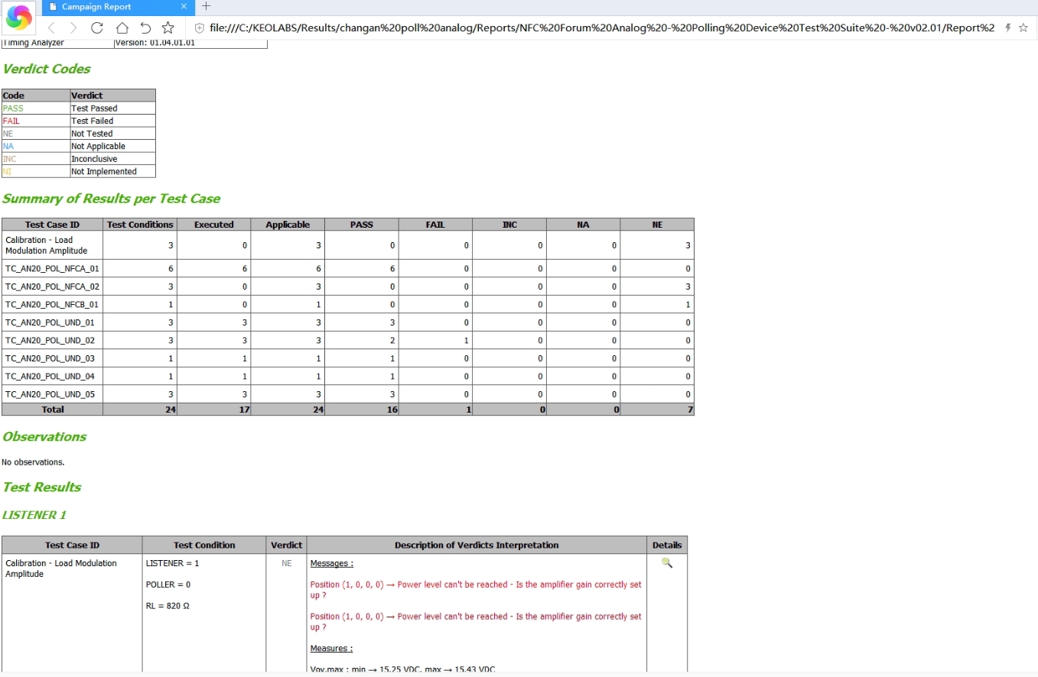This screenshot has height=677, width=1038.
Task: Click the NE verdict for Calibration row
Action: tap(287, 563)
